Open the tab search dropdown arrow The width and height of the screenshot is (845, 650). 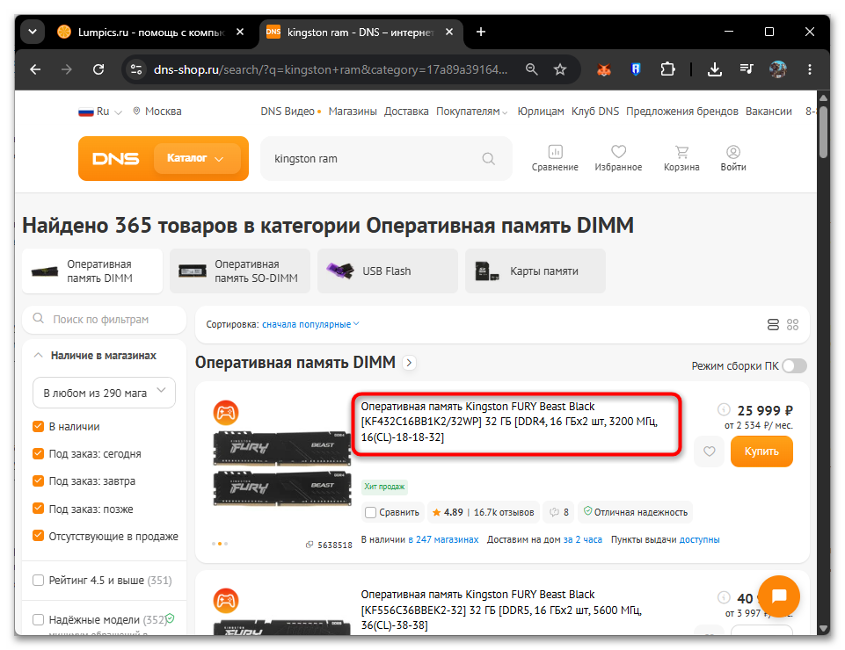point(33,32)
